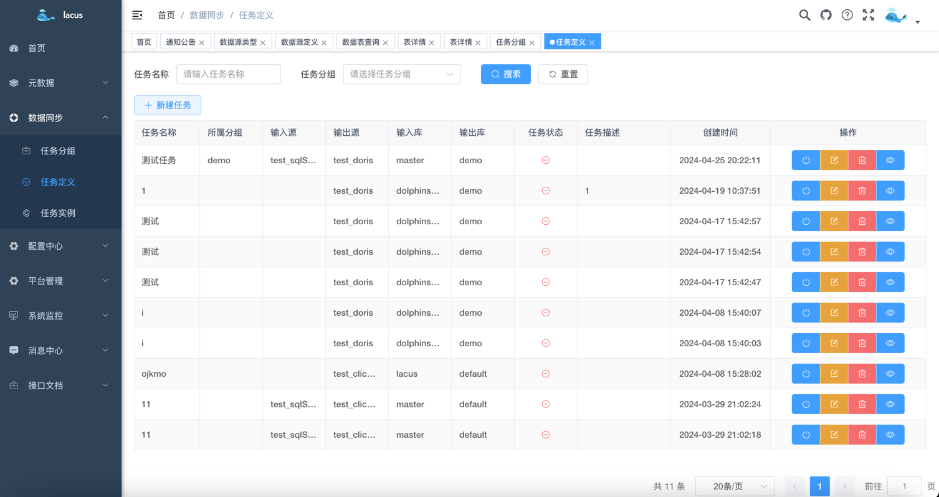This screenshot has height=497, width=939.
Task: Click edit icon for the 10:37:51 task
Action: [834, 191]
